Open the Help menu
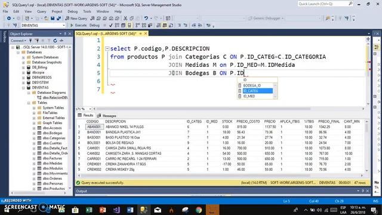 click(x=118, y=11)
